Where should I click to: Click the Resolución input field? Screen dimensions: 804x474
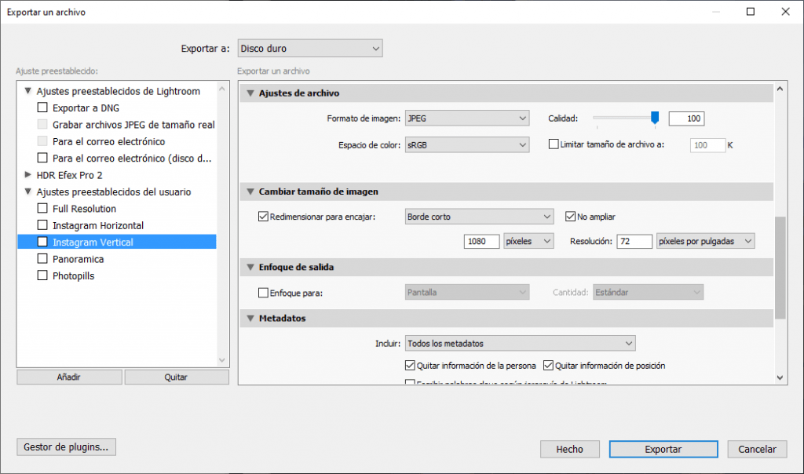point(634,241)
